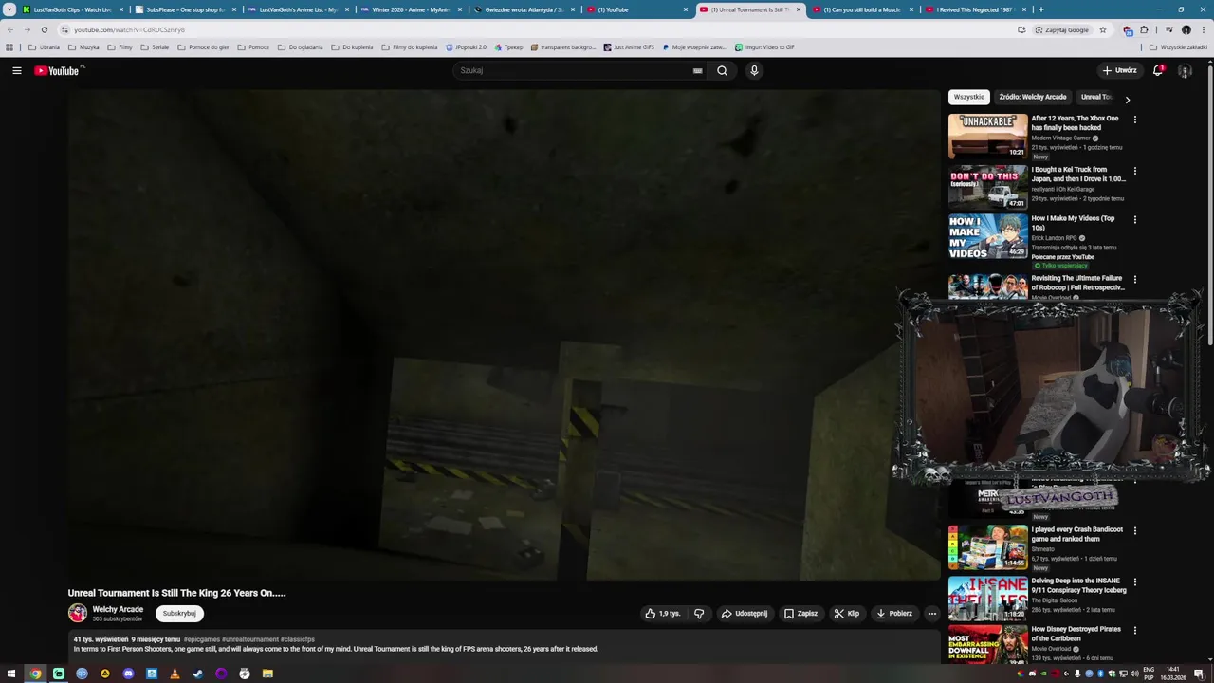Open Chrome extensions puzzle icon
The width and height of the screenshot is (1214, 683).
coord(1144,29)
